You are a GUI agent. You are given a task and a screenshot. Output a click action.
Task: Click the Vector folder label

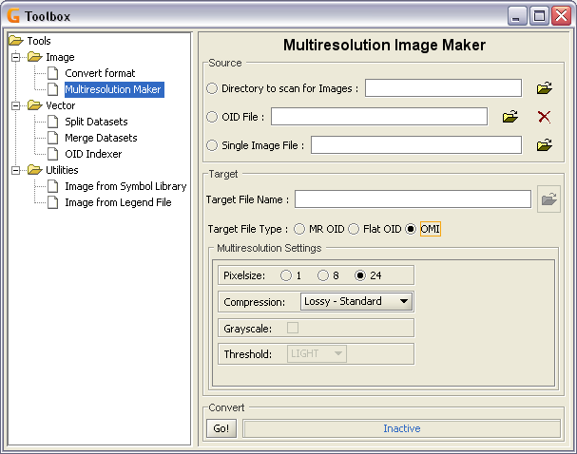[x=60, y=105]
